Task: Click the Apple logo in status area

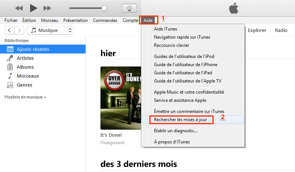Action: (234, 9)
